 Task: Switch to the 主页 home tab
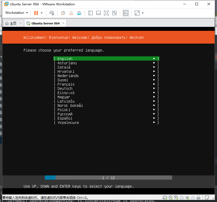(x=13, y=23)
